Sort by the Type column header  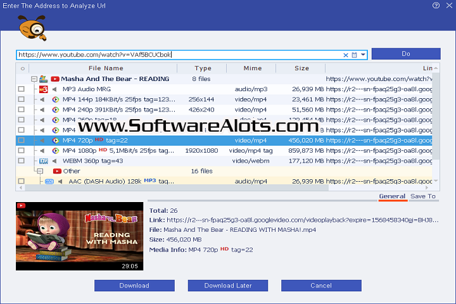pos(203,68)
